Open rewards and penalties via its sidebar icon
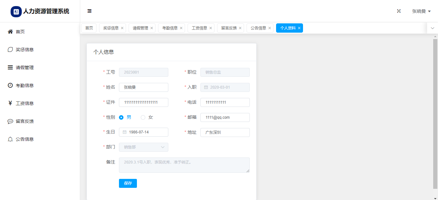This screenshot has height=200, width=438. 10,50
